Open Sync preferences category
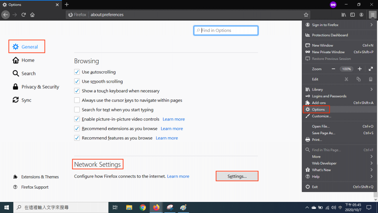The height and width of the screenshot is (213, 378). (22, 100)
